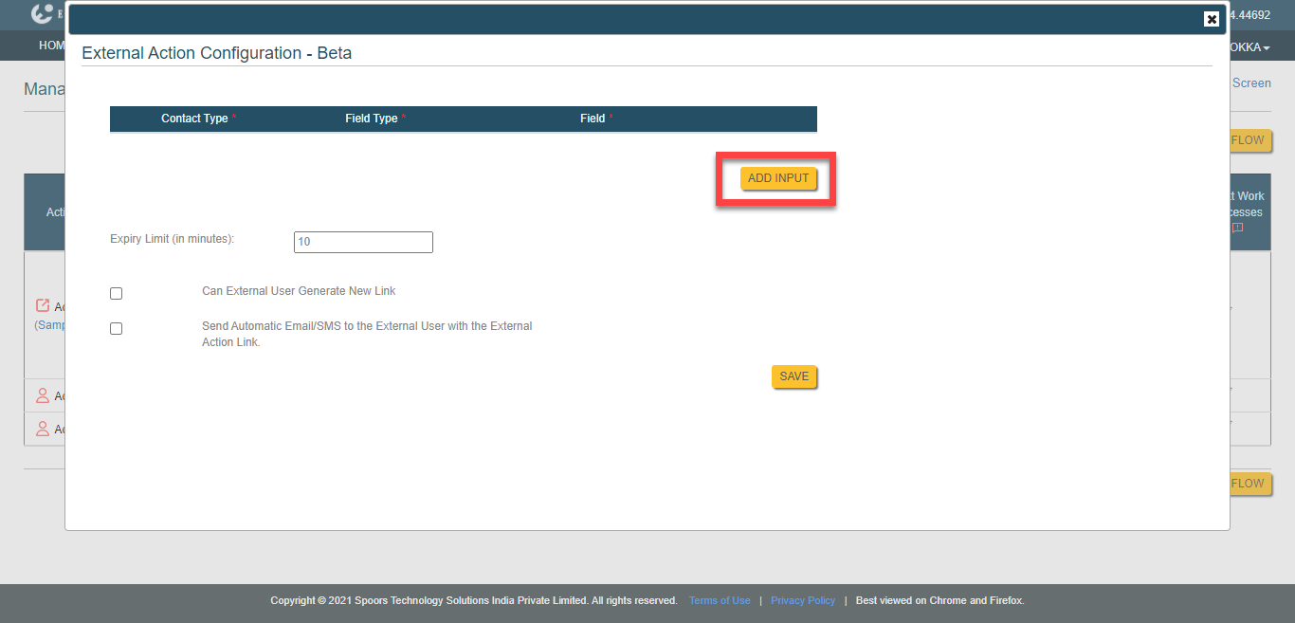Expand the user account dropdown caret
The image size is (1295, 623).
click(1266, 48)
